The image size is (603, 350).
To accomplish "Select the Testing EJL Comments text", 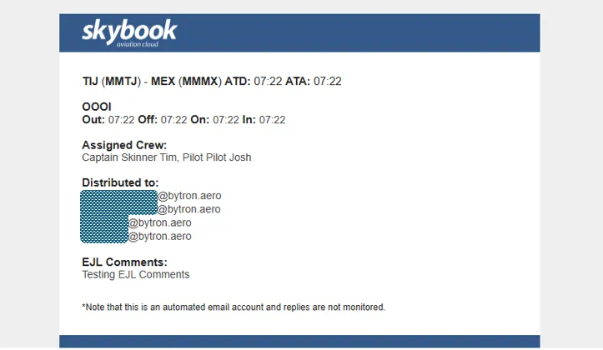I will [x=136, y=275].
